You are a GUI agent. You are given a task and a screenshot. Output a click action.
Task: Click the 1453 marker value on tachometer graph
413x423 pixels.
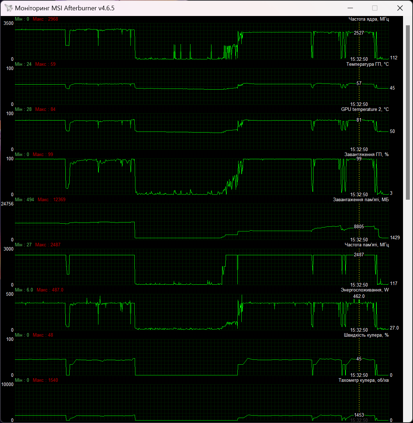pyautogui.click(x=359, y=415)
